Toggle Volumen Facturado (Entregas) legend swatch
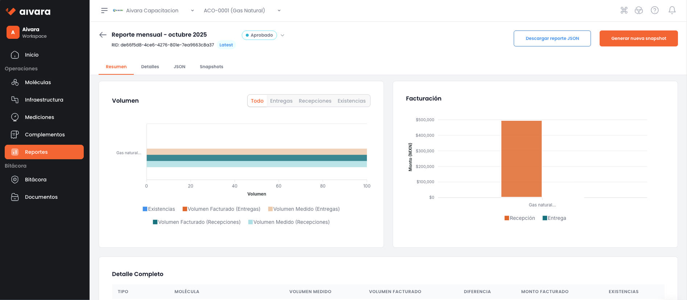The image size is (687, 300). 185,209
